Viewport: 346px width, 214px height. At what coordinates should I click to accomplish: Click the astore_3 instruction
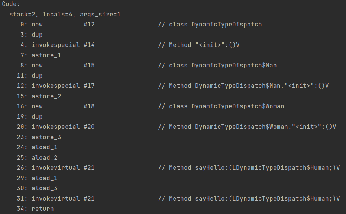pyautogui.click(x=46, y=137)
